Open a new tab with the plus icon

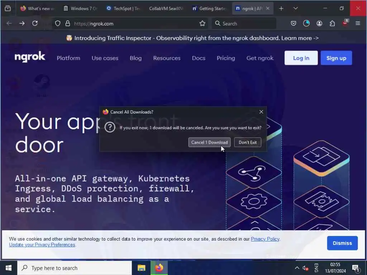tap(281, 9)
